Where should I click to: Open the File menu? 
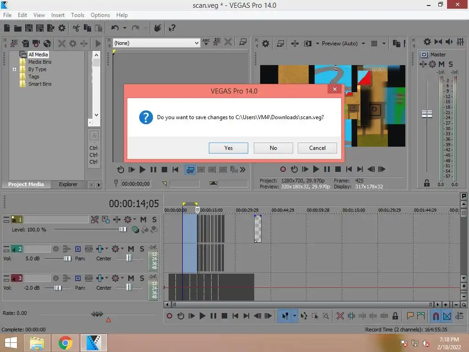[7, 15]
